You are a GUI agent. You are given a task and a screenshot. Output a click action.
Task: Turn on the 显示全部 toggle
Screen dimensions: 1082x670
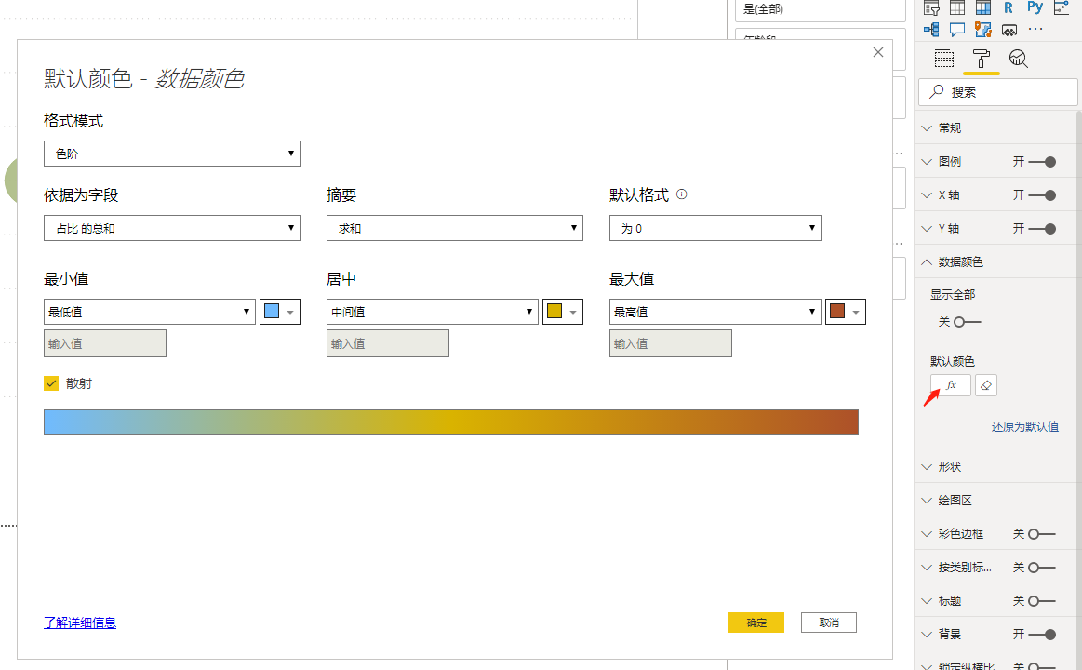pyautogui.click(x=966, y=322)
